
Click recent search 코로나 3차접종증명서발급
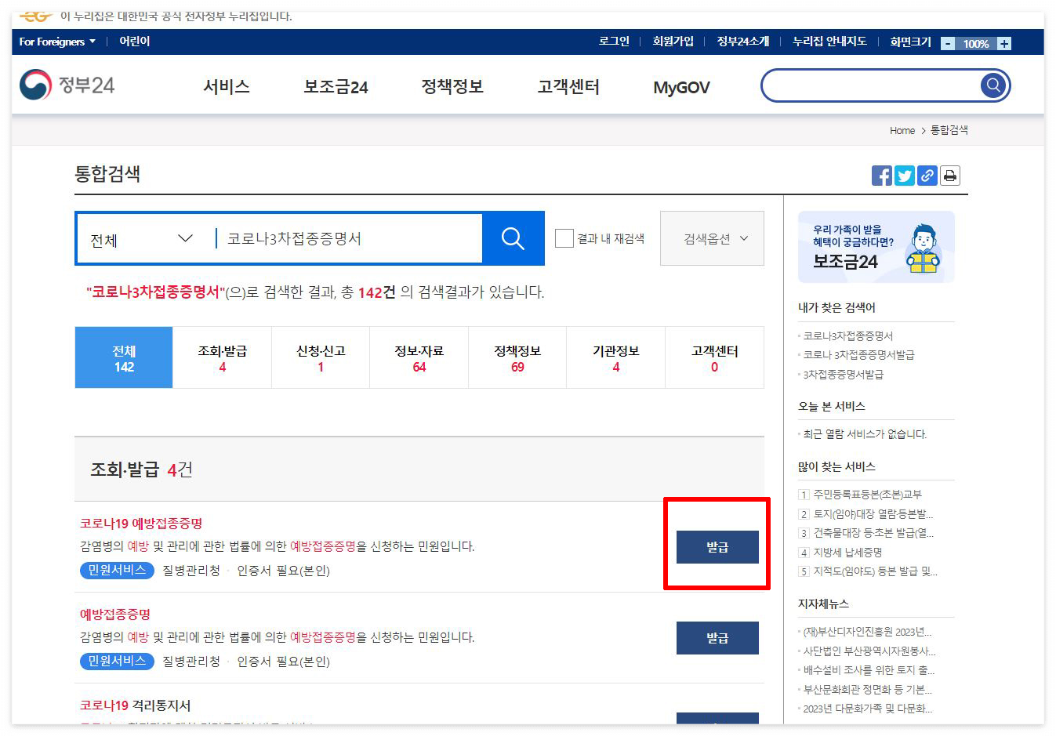[858, 355]
